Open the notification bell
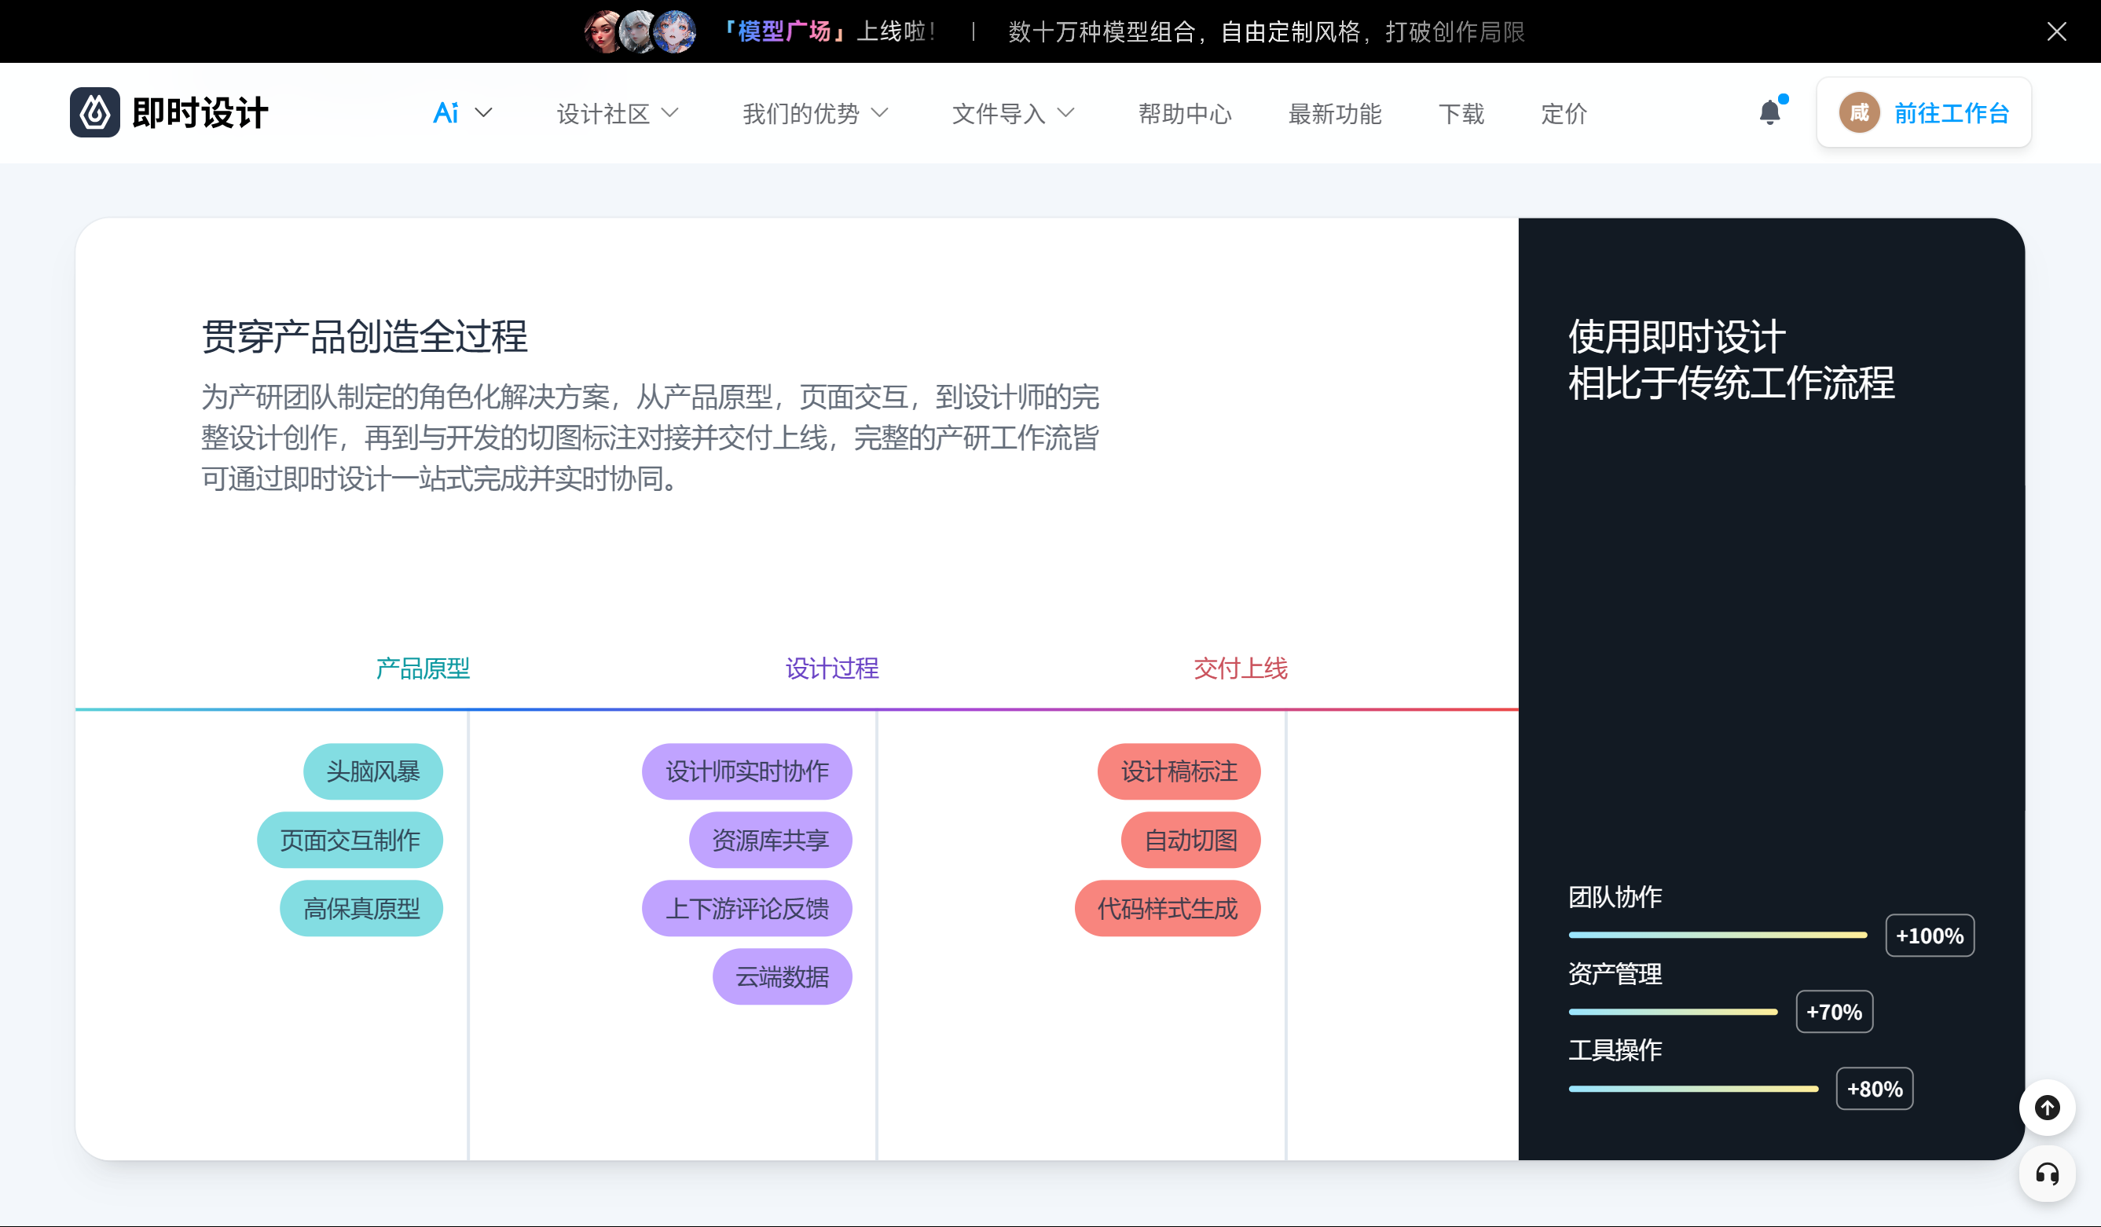The image size is (2101, 1227). (1769, 112)
